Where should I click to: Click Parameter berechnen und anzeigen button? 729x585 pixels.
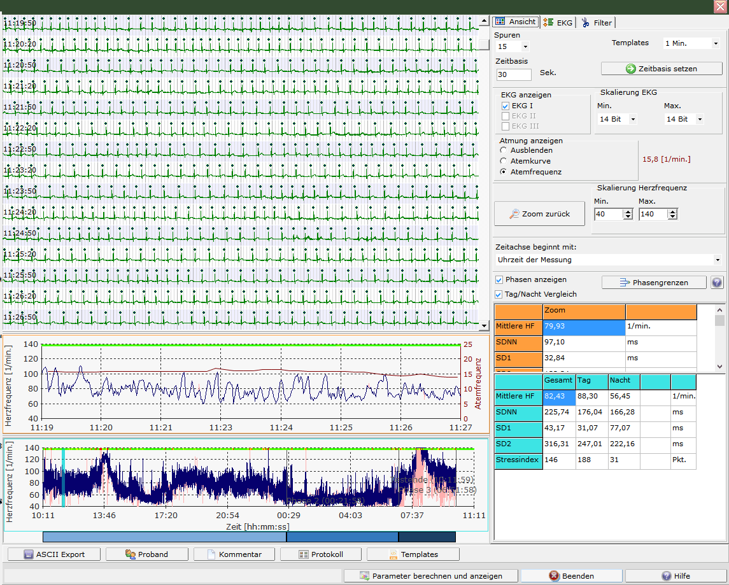point(431,576)
